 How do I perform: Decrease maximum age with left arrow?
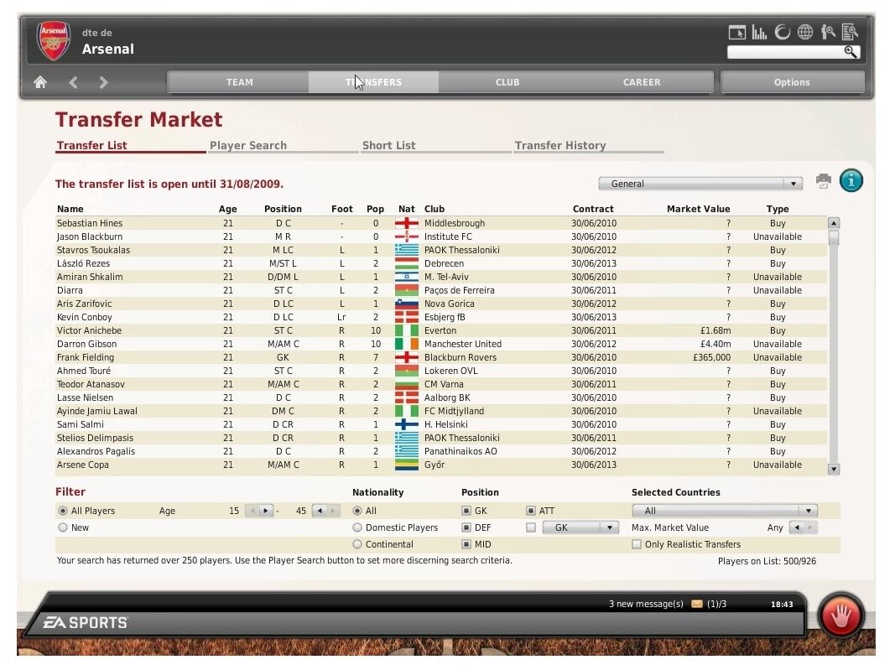tap(320, 511)
